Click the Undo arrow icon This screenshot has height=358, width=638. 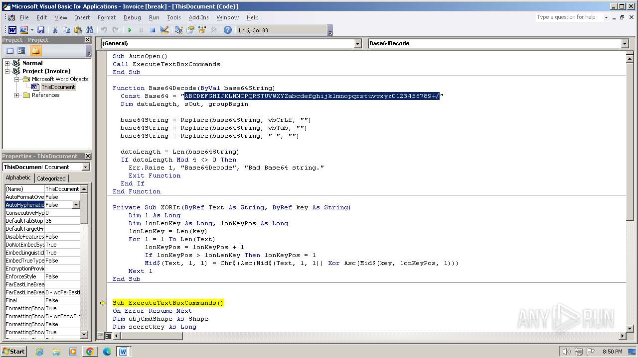(104, 30)
